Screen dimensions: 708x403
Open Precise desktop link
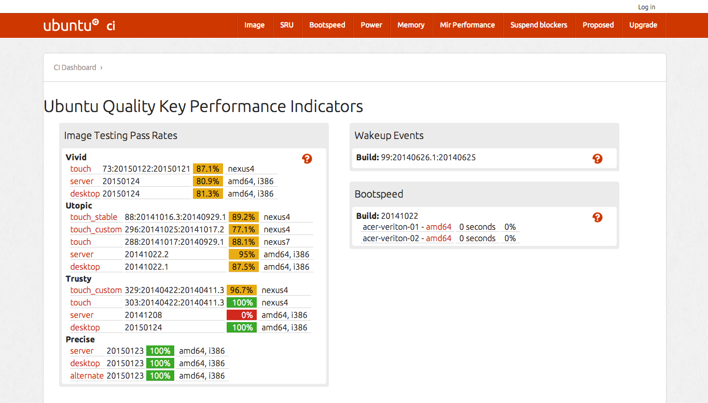85,363
